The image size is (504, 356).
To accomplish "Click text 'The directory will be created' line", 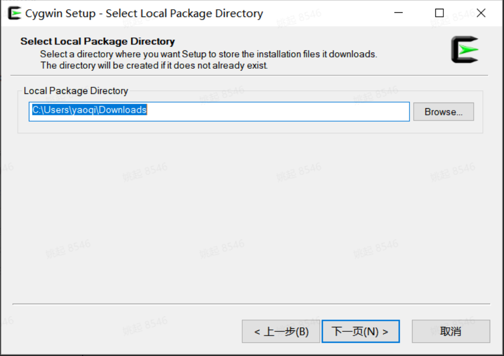I will coord(154,66).
